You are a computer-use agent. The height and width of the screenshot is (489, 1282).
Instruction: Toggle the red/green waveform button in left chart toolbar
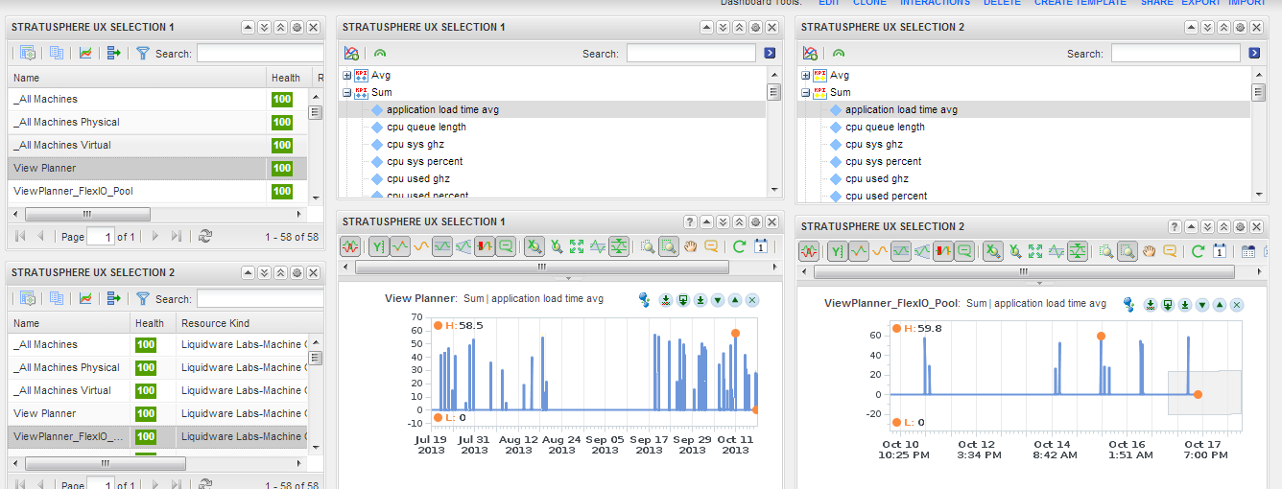tap(351, 246)
